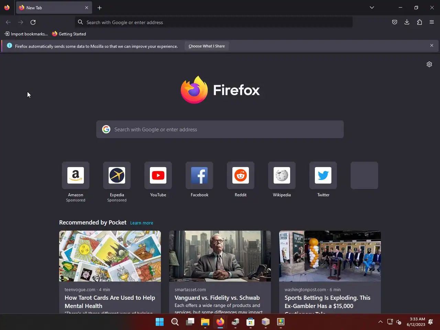Open the Facebook shortcut tile
The width and height of the screenshot is (440, 330).
pos(199,175)
